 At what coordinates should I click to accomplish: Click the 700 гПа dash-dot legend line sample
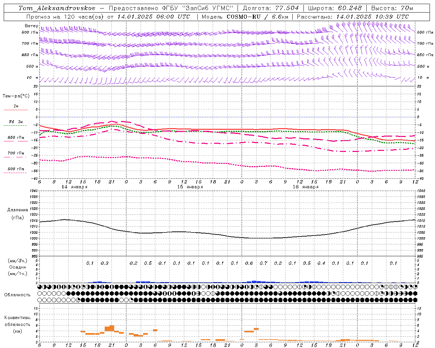[x=15, y=157]
